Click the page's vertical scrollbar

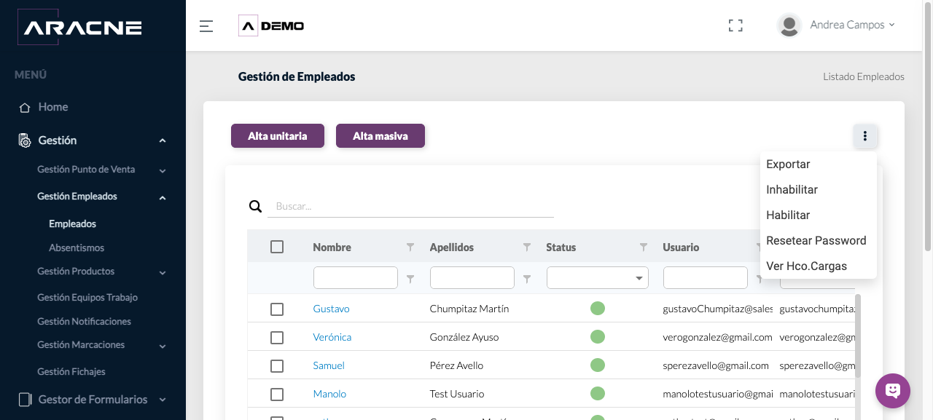point(928,126)
